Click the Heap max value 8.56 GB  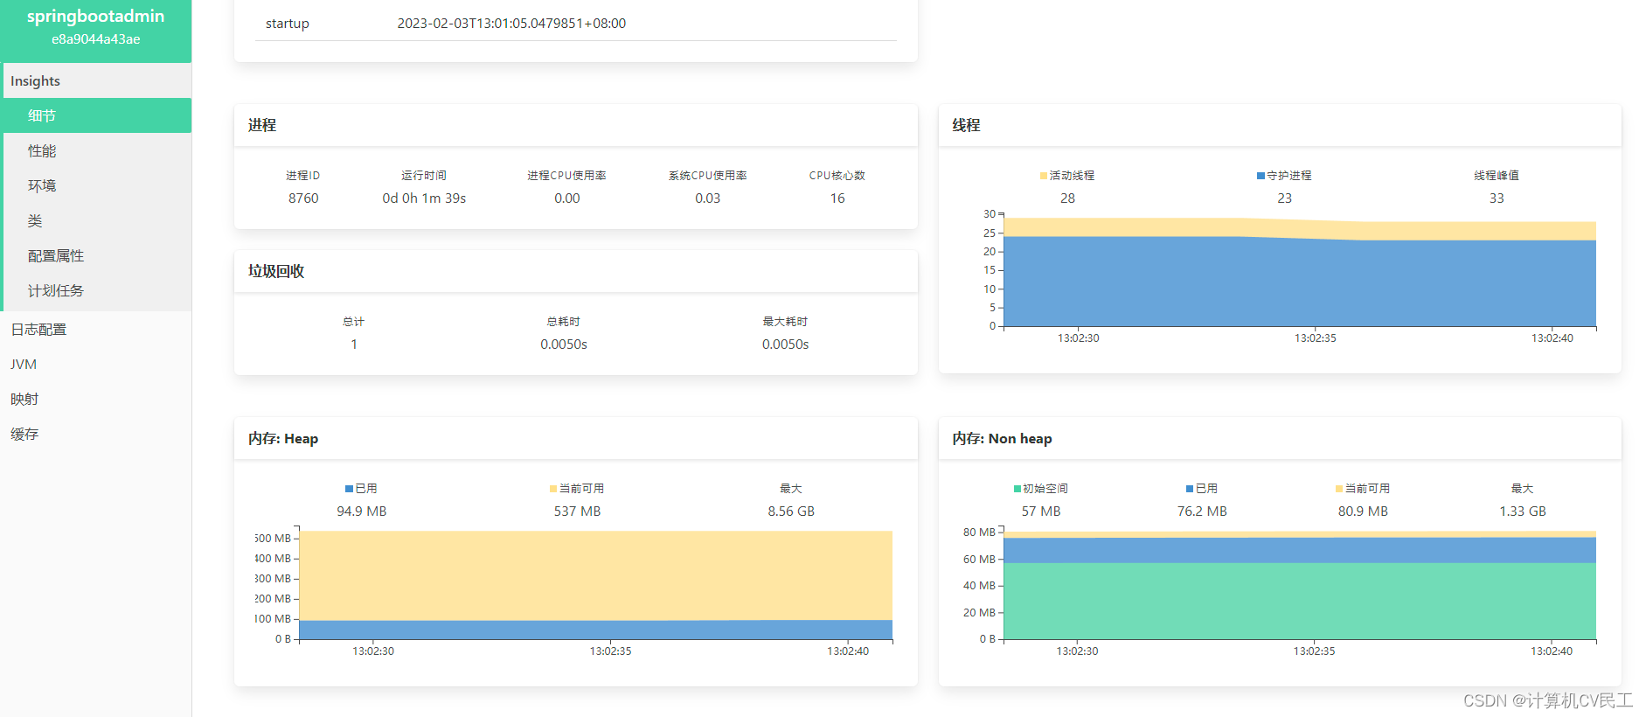pos(791,512)
